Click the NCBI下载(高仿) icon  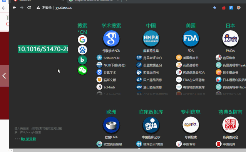click(x=99, y=65)
